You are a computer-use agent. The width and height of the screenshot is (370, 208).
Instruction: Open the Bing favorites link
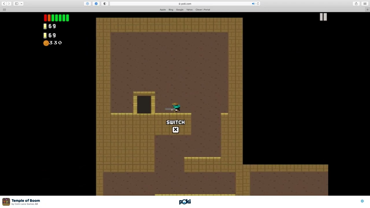(171, 10)
